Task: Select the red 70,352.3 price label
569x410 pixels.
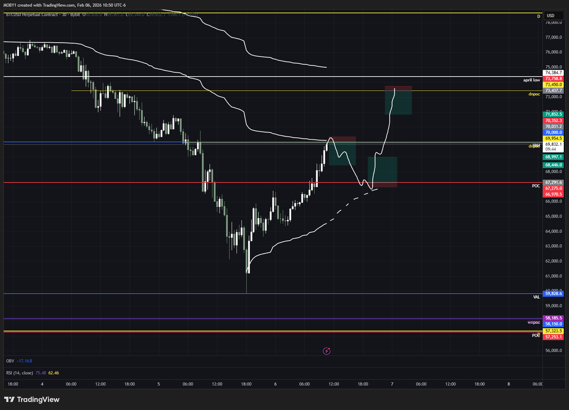Action: [554, 121]
